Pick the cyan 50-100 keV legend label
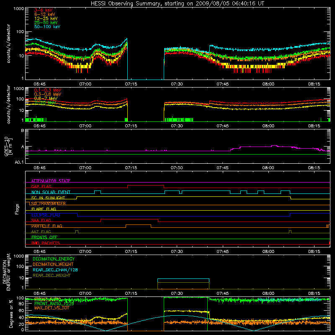Viewport: 335px width, 335px height. click(47, 27)
